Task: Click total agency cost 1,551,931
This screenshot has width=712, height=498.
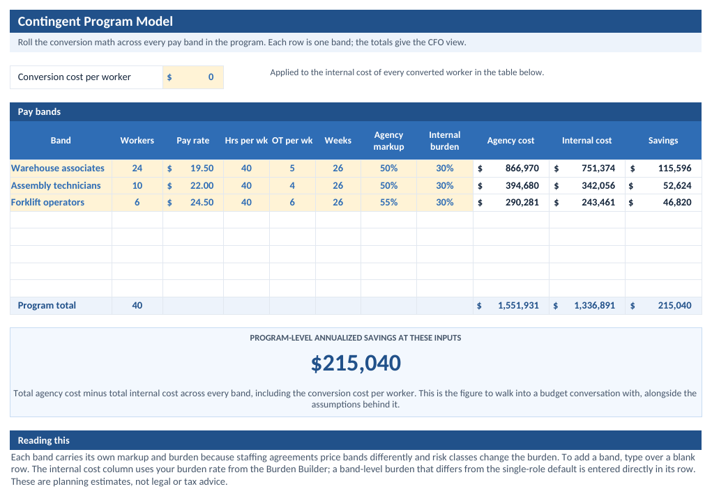Action: tap(511, 306)
